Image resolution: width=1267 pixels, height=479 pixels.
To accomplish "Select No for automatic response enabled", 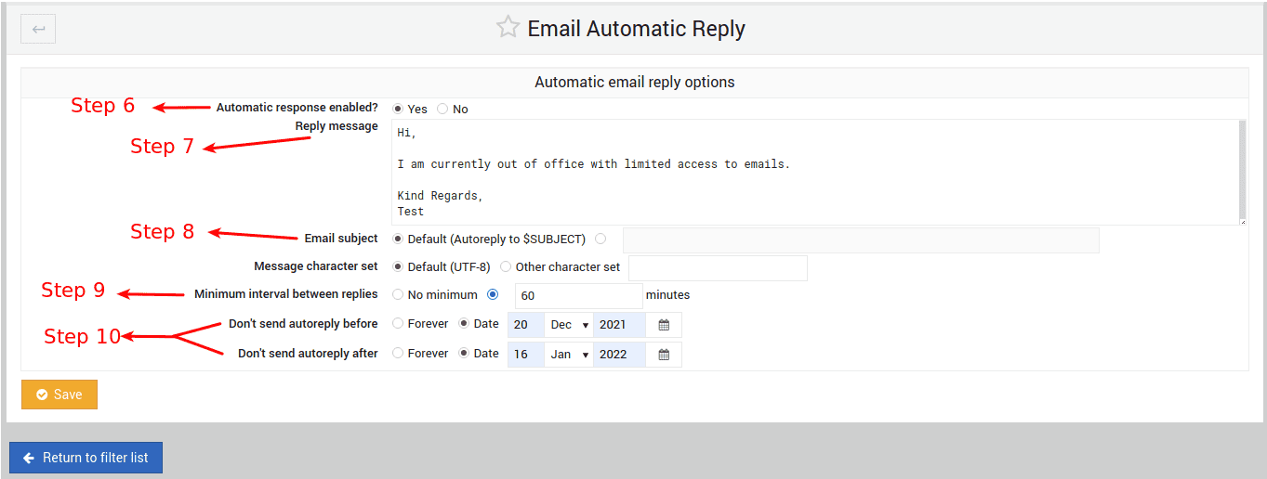I will coord(442,110).
